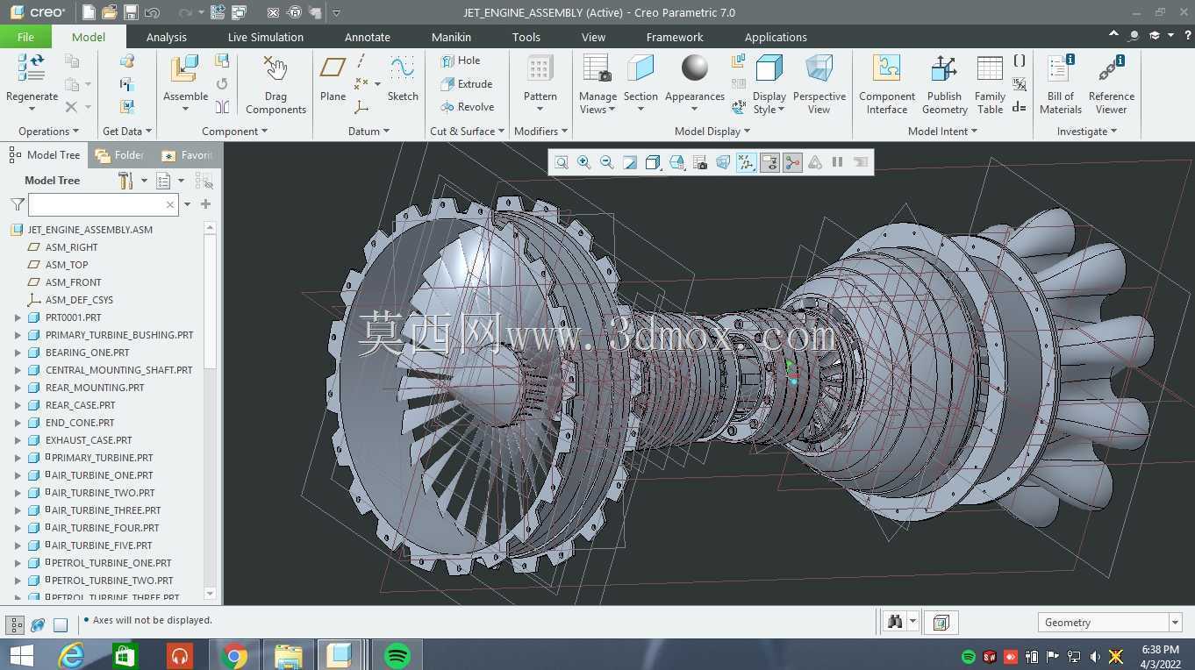Open the Bill of Materials report

coord(1060,69)
